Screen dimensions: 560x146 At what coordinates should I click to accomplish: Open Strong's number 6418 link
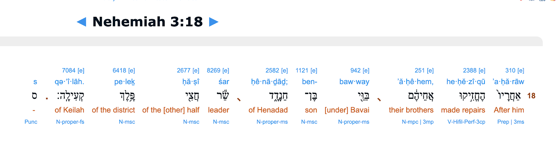click(x=119, y=70)
